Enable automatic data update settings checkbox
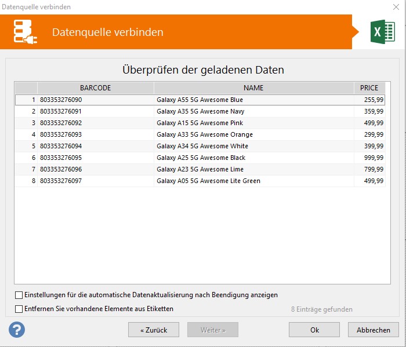The image size is (406, 347). point(19,295)
